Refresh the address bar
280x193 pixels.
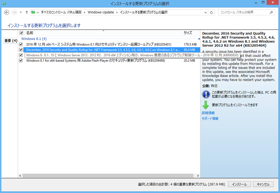(x=211, y=12)
